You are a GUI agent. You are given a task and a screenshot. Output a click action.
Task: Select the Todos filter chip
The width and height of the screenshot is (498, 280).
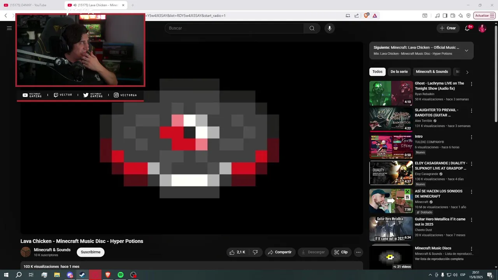click(x=377, y=72)
